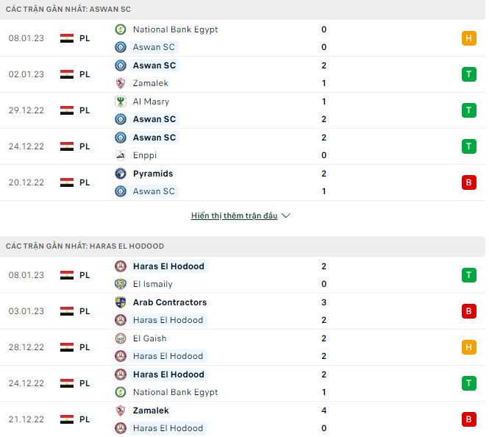Click the El Gaish club logo
The width and height of the screenshot is (489, 437).
tap(121, 338)
